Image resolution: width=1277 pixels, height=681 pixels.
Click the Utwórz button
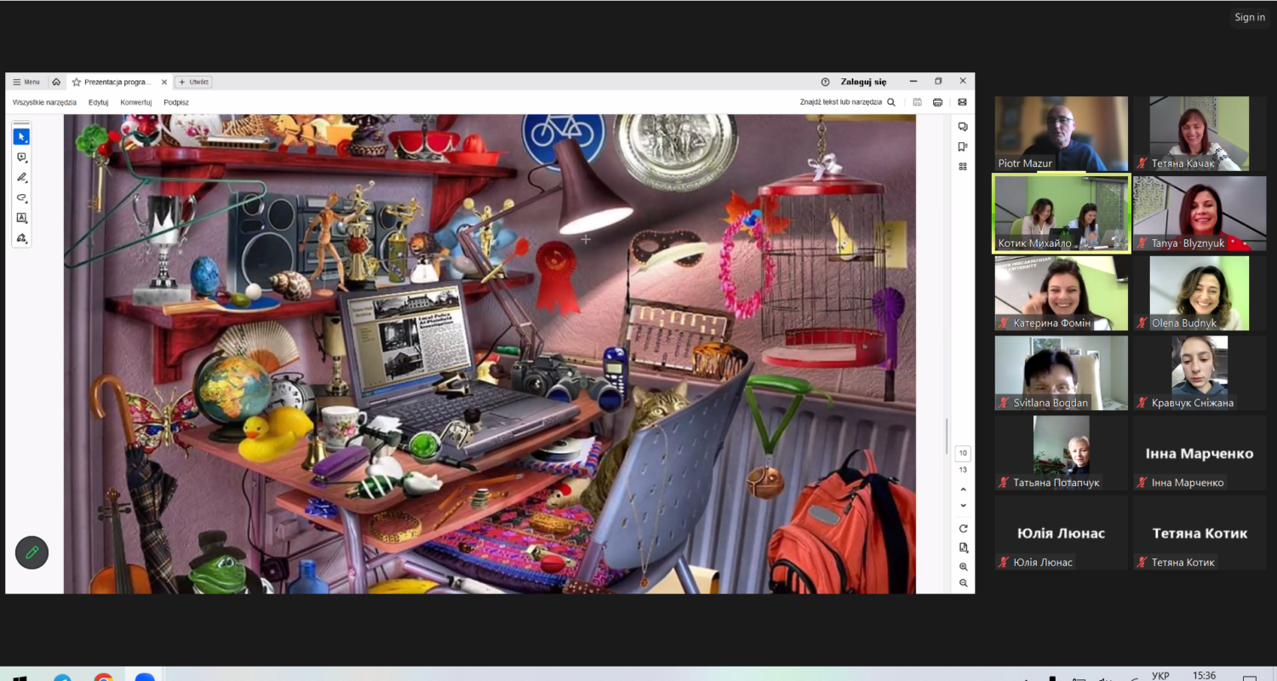coord(193,83)
